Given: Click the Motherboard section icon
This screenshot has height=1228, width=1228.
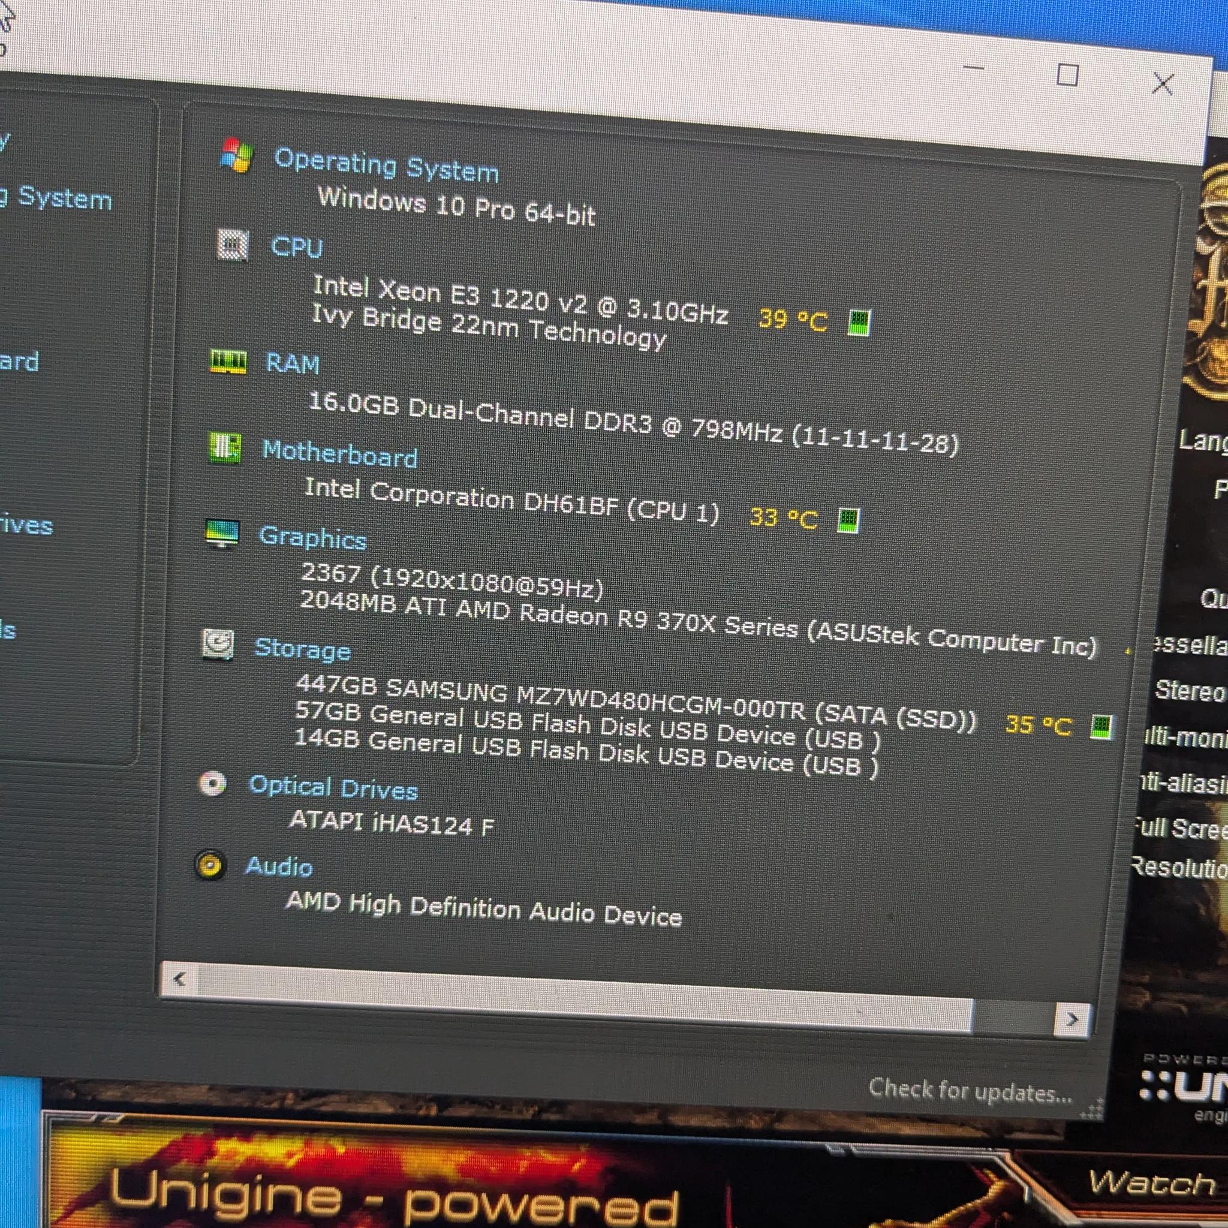Looking at the screenshot, I should coord(225,448).
